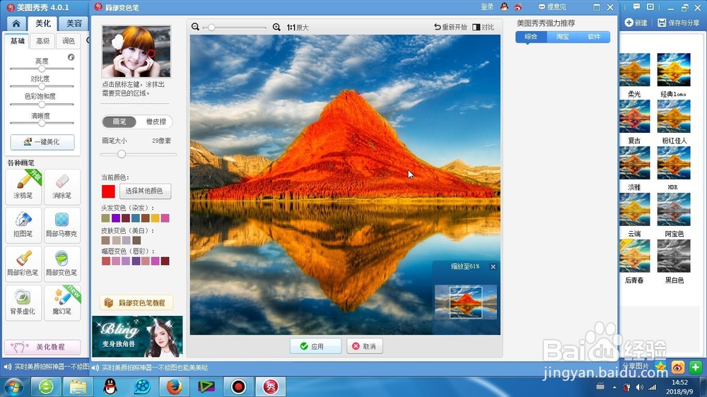Select the 综合 recommendation tab
Viewport: 707px width, 397px height.
point(531,37)
